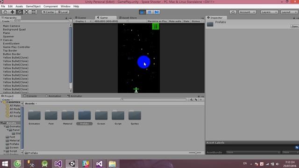Screen dimensions: 299x168
Task: Switch to Unity taskbar icon
Action: pyautogui.click(x=72, y=164)
